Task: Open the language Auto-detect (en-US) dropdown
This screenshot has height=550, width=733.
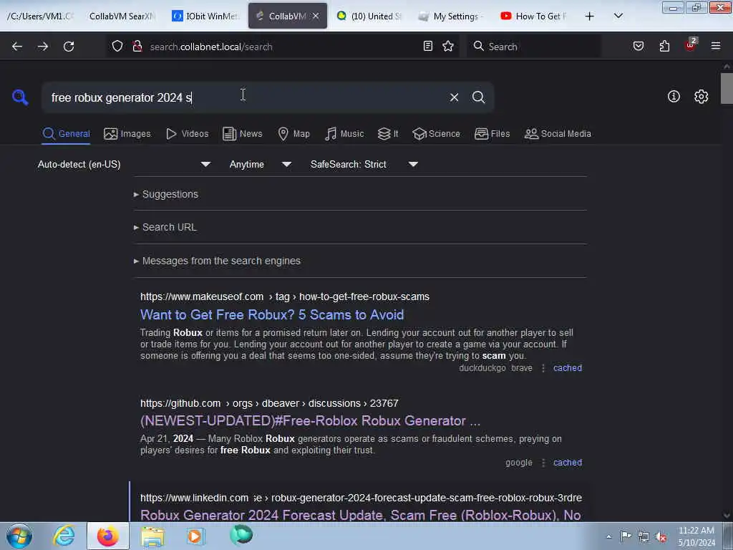Action: coord(124,164)
